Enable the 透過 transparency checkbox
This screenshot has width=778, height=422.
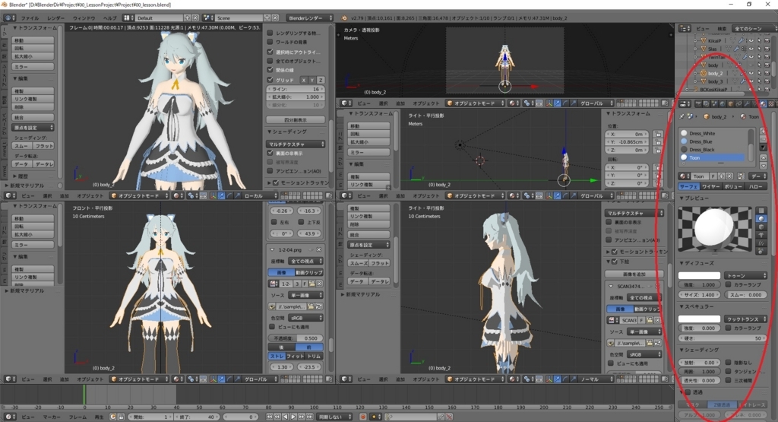pos(688,392)
